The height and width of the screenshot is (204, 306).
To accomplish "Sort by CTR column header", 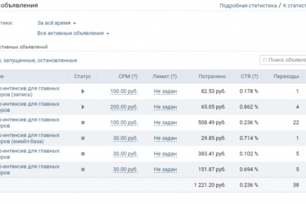I will [x=249, y=76].
